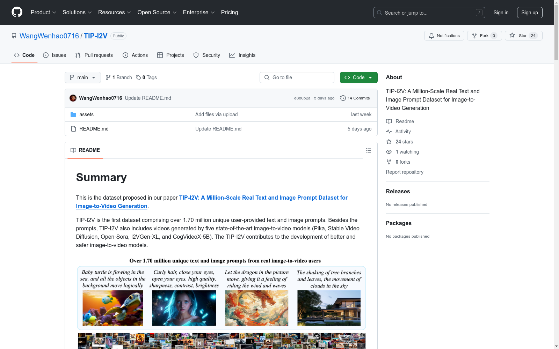559x349 pixels.
Task: Expand the Solutions menu
Action: [x=77, y=12]
